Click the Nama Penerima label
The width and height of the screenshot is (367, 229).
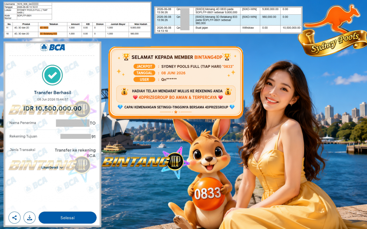coord(23,123)
